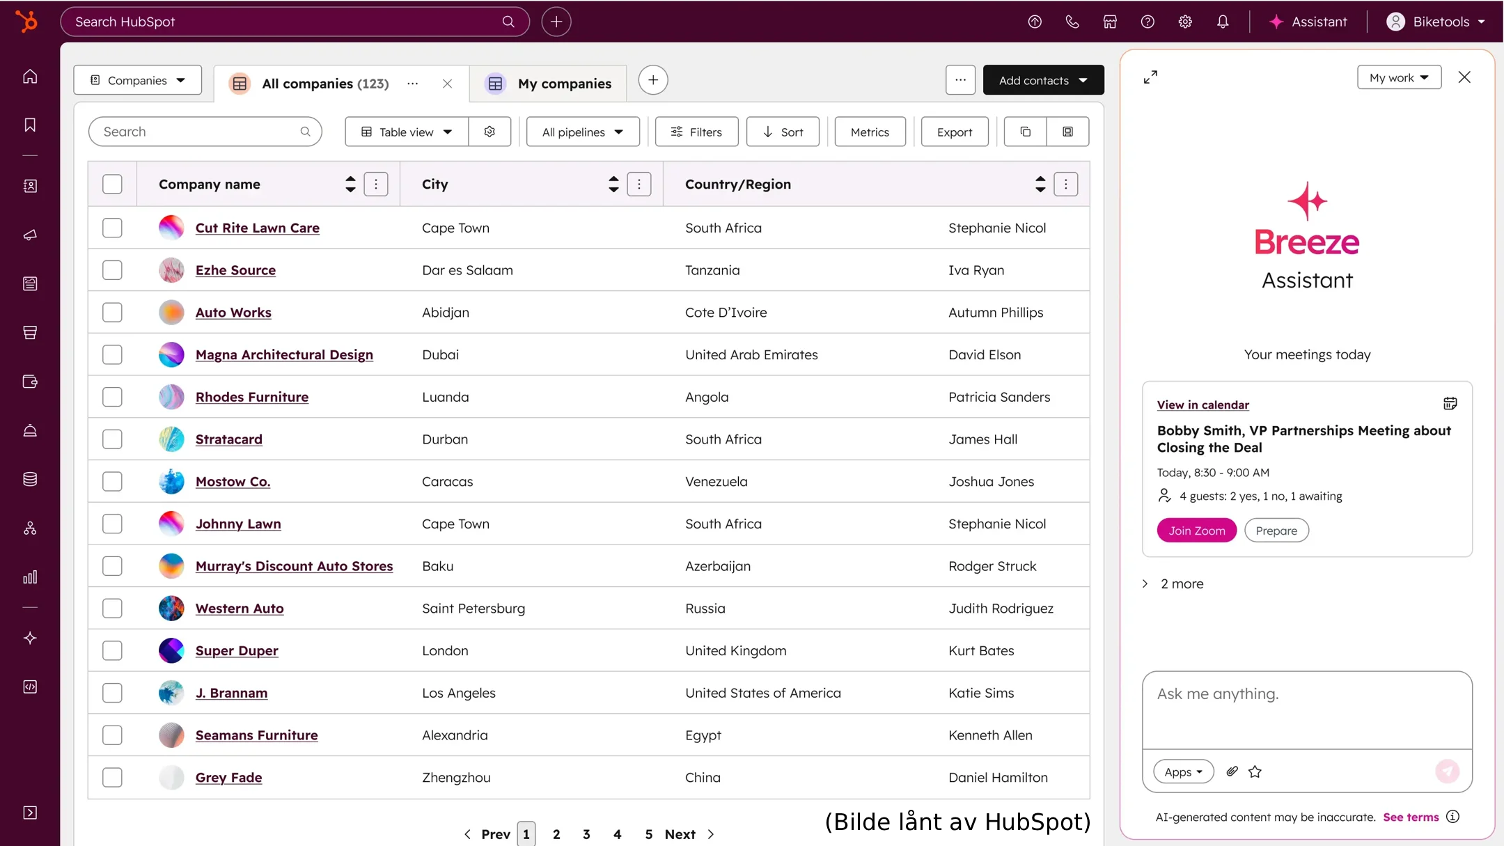Open the Rhodes Furniture company record
Image resolution: width=1504 pixels, height=846 pixels.
[251, 397]
